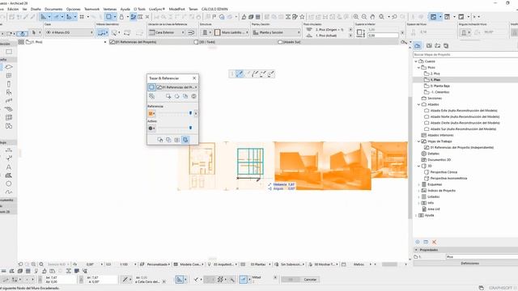Click the Fit in Window zoom icon
The height and width of the screenshot is (291, 518).
click(381, 16)
